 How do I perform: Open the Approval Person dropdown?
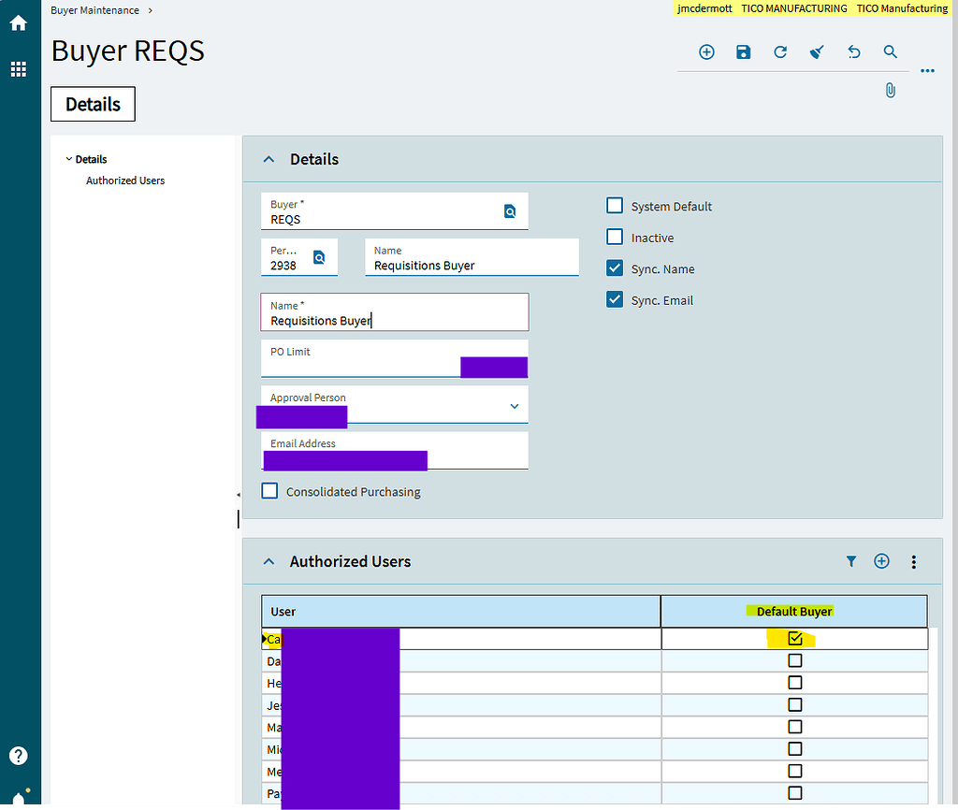514,406
